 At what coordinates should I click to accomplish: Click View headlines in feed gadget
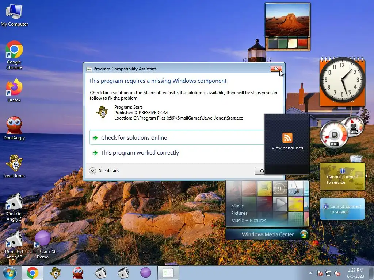[287, 148]
